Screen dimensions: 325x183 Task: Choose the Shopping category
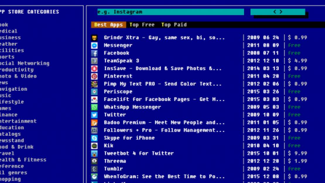10,179
